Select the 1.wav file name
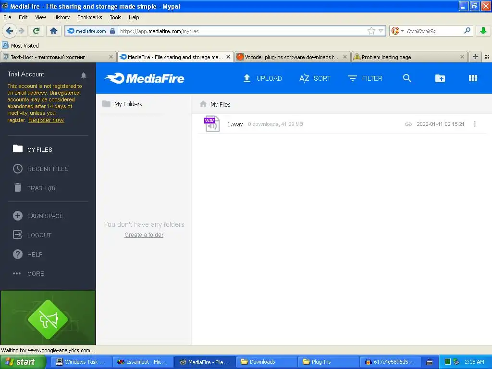 click(x=235, y=124)
